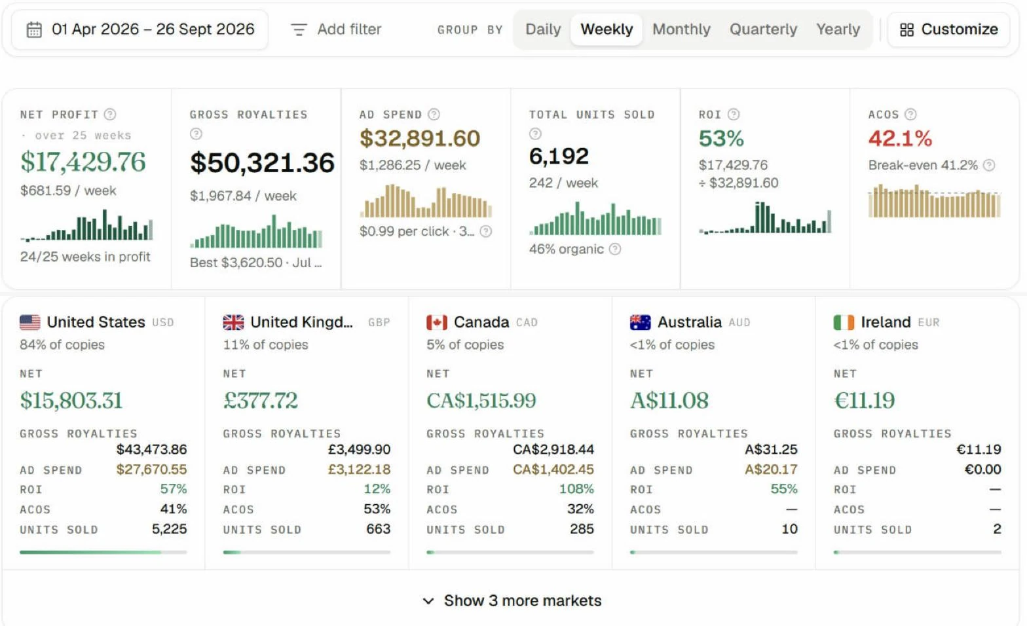Open Total Units Sold help icon

click(535, 134)
